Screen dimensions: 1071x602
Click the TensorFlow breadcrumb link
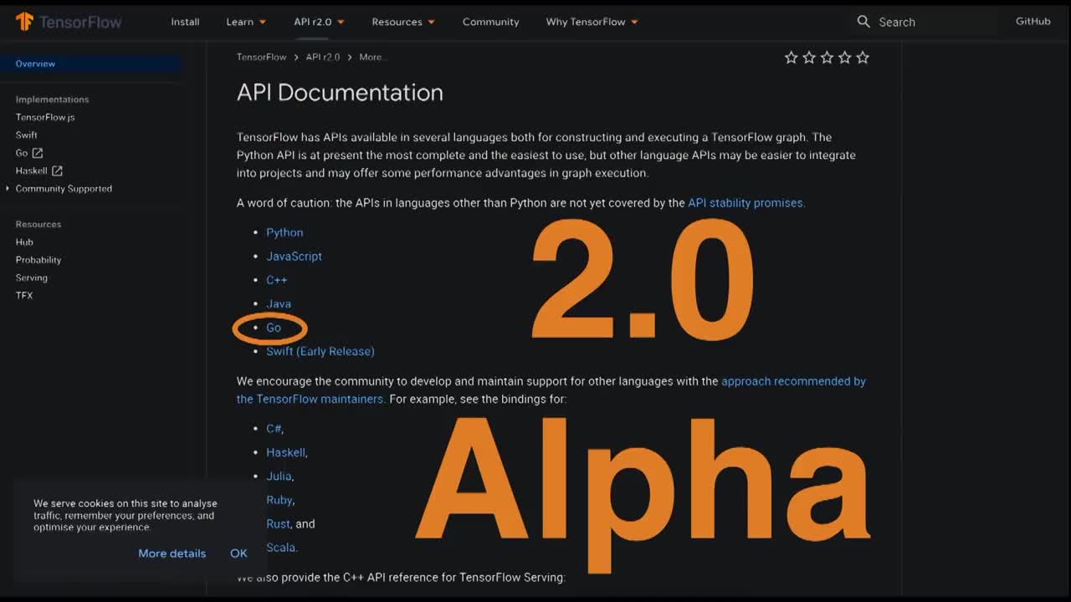click(261, 57)
